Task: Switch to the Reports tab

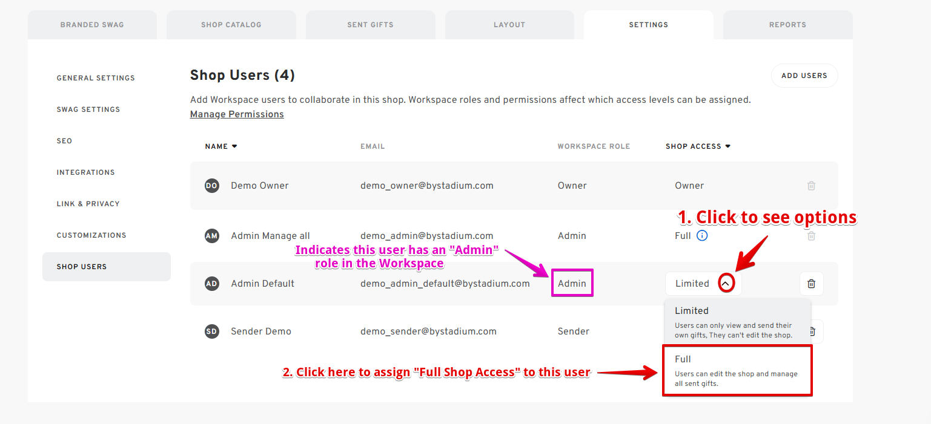Action: click(x=787, y=25)
